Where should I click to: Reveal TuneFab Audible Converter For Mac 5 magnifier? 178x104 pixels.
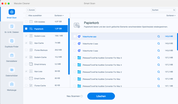pos(159,86)
